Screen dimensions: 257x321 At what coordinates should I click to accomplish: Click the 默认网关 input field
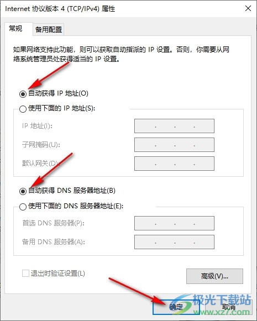click(174, 164)
